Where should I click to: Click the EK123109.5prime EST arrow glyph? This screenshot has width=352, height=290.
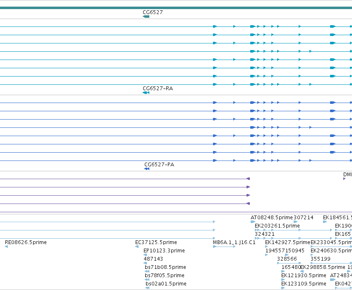click(x=283, y=288)
